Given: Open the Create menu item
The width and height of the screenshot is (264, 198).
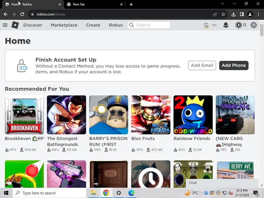Looking at the screenshot, I should pyautogui.click(x=93, y=25).
